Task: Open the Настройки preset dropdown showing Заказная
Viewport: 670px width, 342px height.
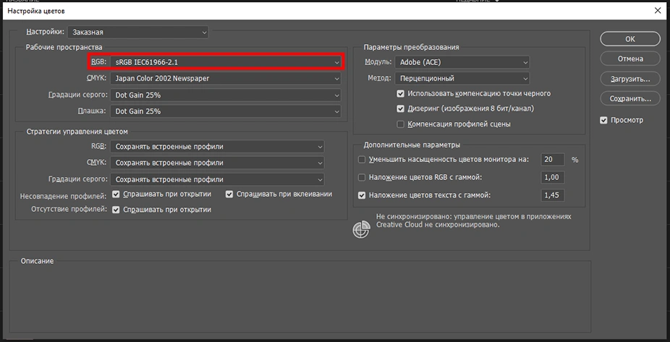Action: pyautogui.click(x=137, y=33)
